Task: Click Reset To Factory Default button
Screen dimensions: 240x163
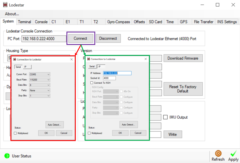Action: click(183, 89)
